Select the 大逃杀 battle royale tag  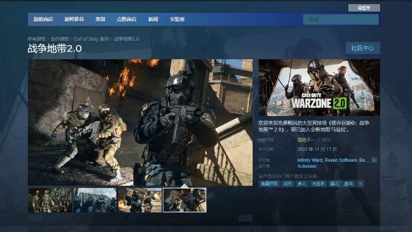click(318, 183)
